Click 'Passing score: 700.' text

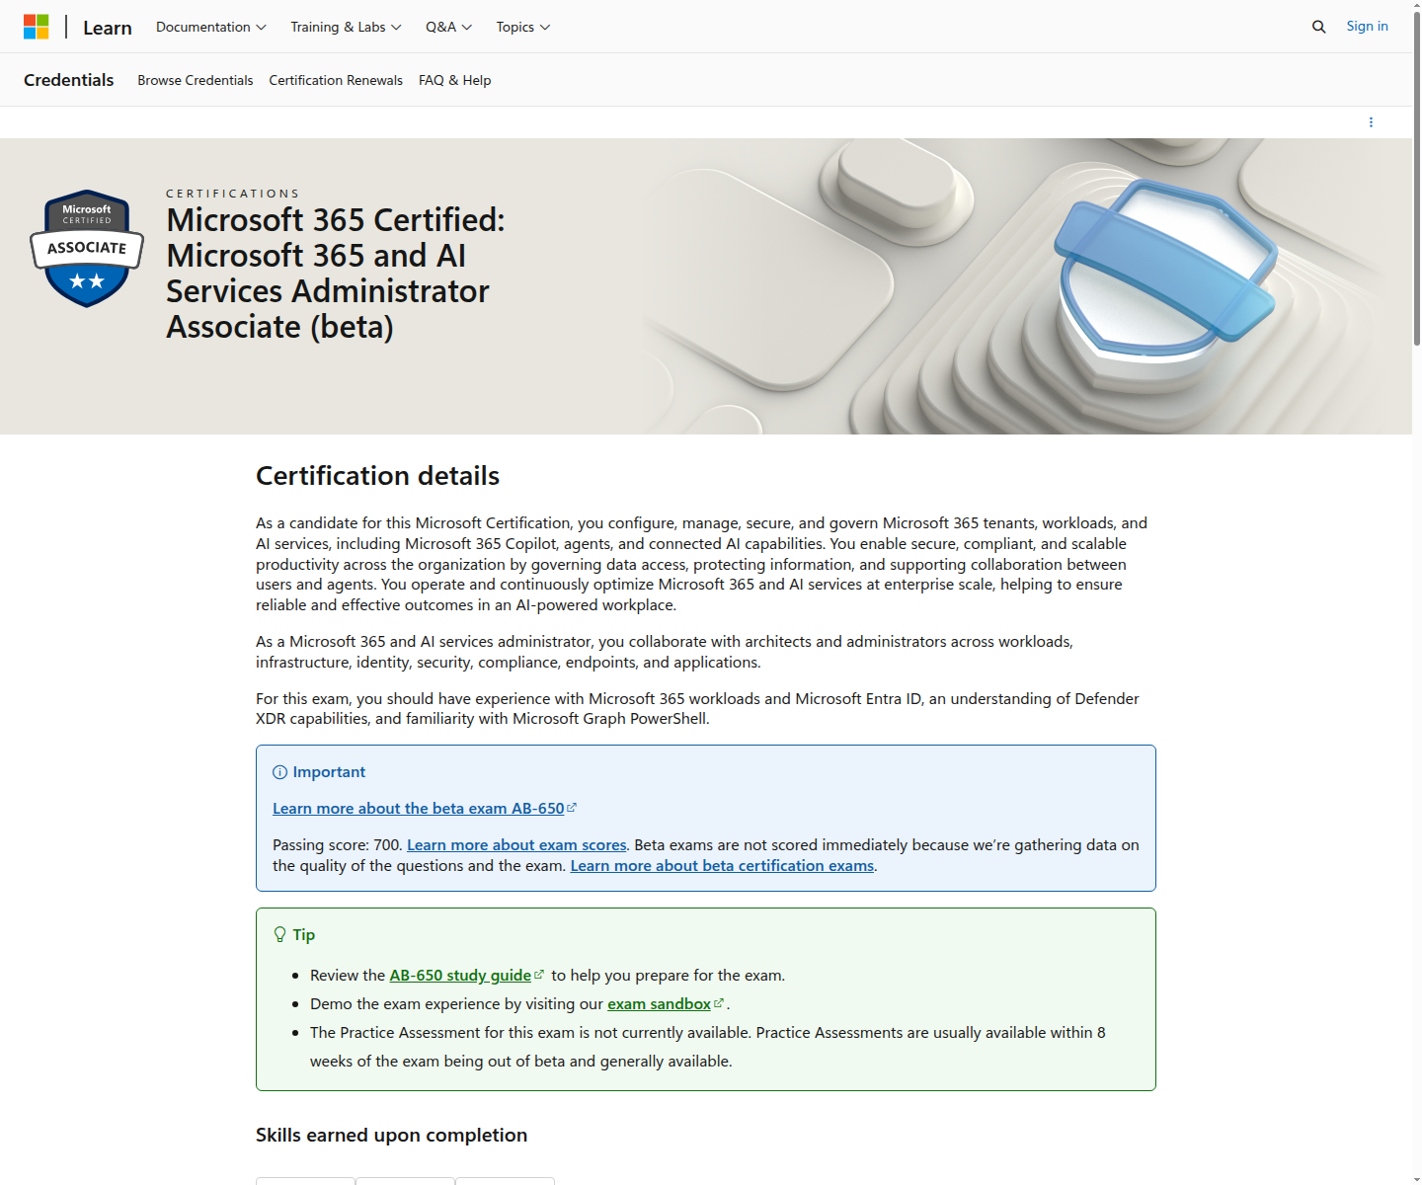(338, 844)
